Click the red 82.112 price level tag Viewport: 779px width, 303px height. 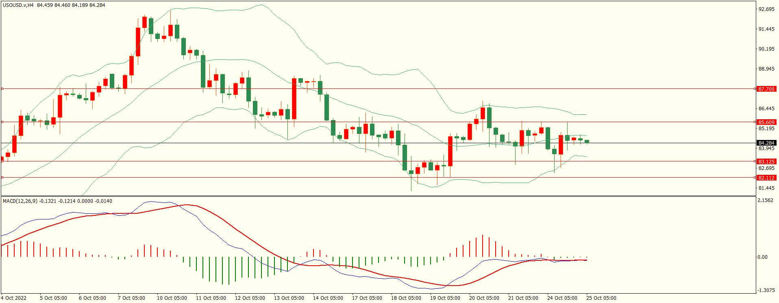tap(766, 178)
